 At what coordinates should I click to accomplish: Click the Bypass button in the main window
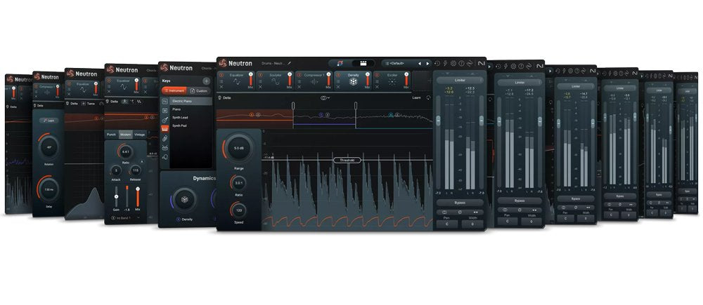pyautogui.click(x=460, y=201)
